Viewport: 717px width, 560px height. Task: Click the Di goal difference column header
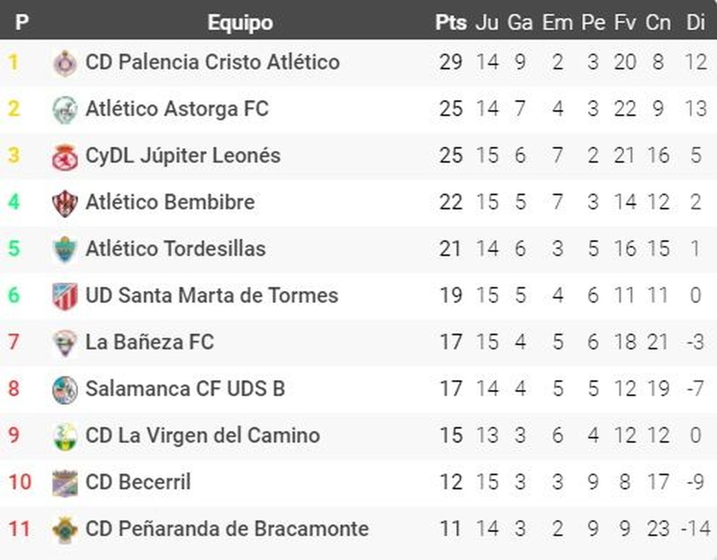(x=695, y=22)
